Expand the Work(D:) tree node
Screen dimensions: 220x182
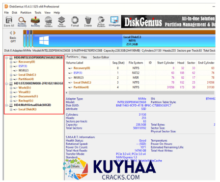pos(11,88)
